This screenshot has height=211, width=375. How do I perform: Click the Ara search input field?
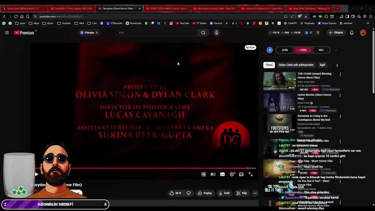coord(157,33)
